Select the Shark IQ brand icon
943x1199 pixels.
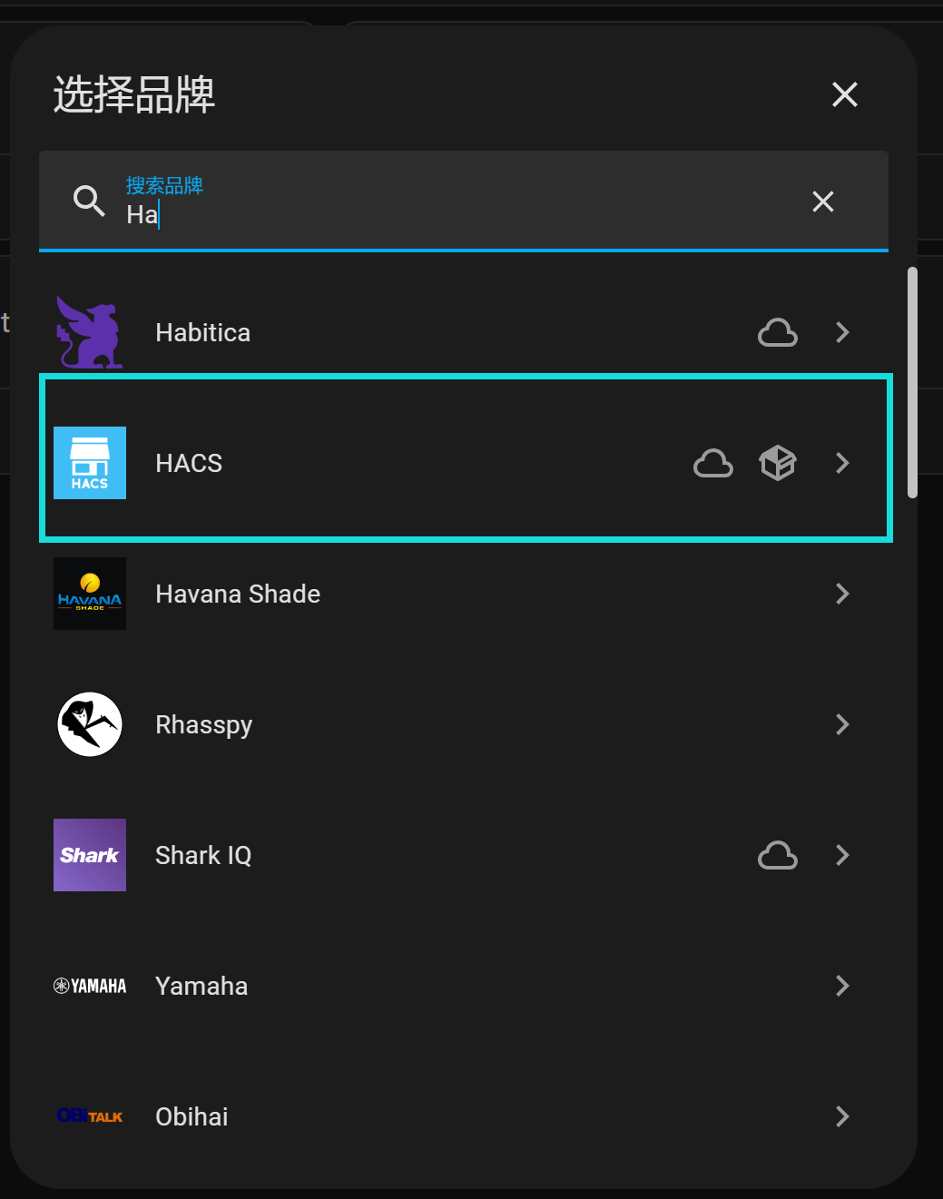[x=89, y=855]
